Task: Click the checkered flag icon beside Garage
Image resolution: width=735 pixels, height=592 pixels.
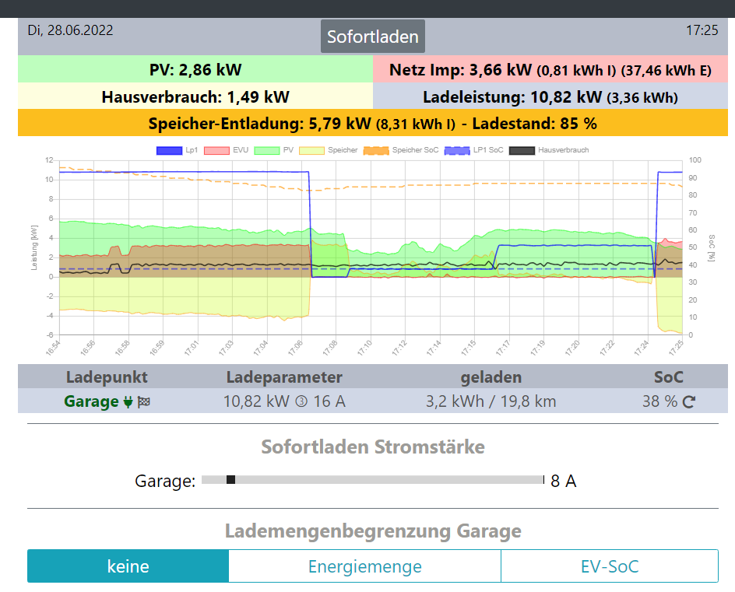Action: [143, 402]
